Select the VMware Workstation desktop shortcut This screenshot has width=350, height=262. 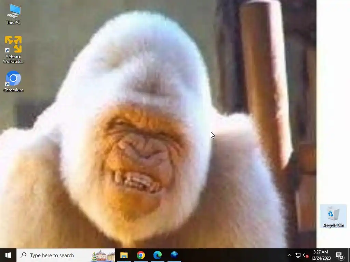tap(13, 49)
